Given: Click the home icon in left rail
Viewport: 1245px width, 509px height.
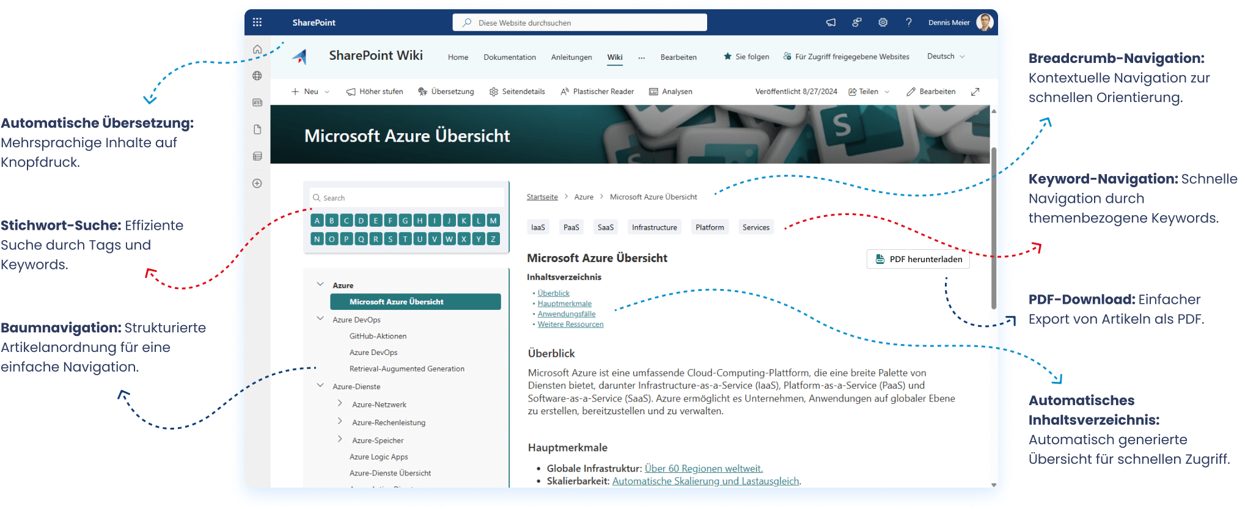Looking at the screenshot, I should tap(257, 49).
